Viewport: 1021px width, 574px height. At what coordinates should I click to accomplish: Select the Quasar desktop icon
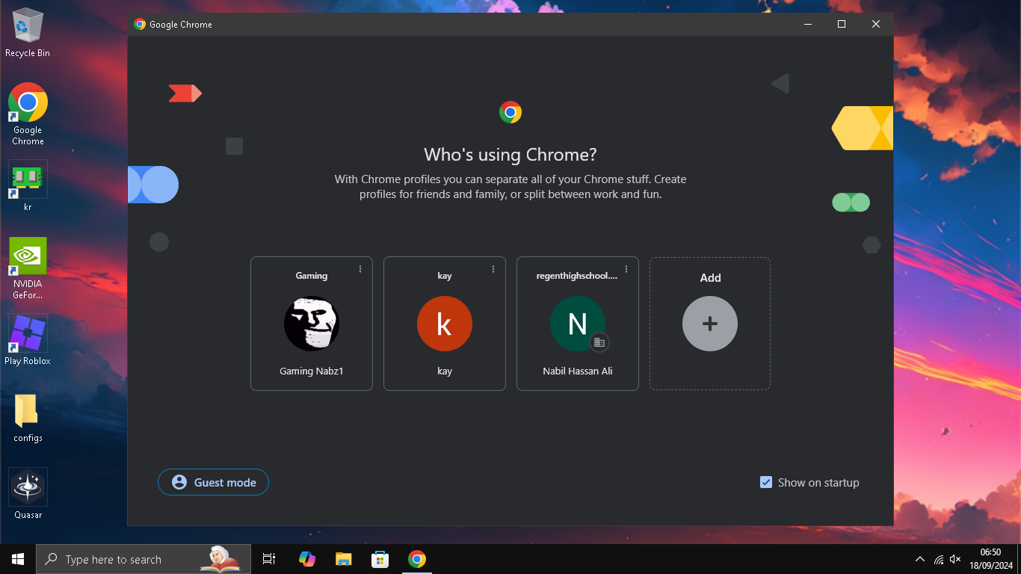click(28, 493)
